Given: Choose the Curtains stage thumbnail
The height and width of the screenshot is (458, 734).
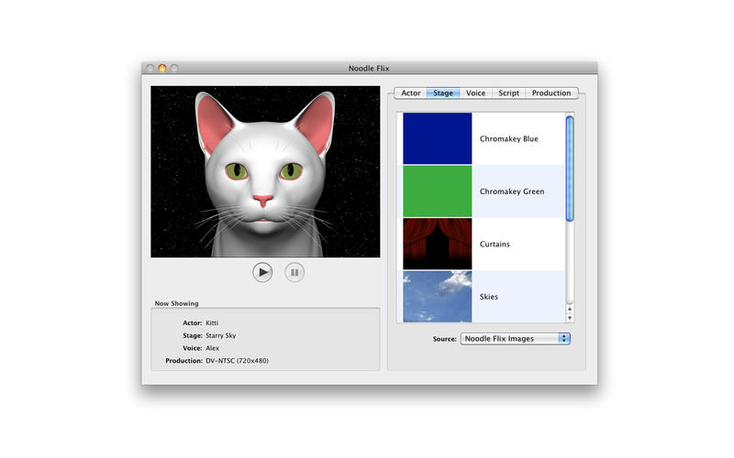Looking at the screenshot, I should point(438,245).
